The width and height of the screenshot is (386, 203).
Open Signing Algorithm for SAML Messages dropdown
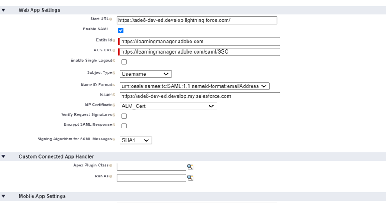[136, 140]
